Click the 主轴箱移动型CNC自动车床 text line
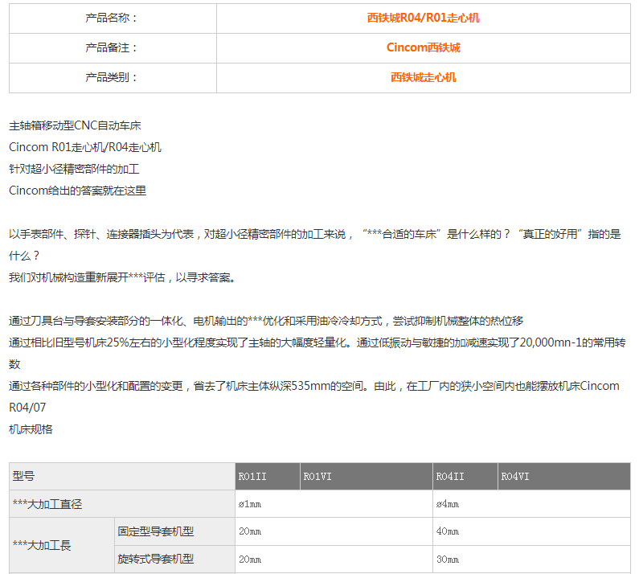 tap(76, 125)
